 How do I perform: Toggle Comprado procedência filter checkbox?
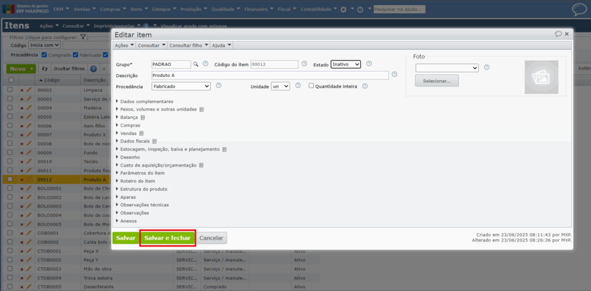(x=44, y=55)
